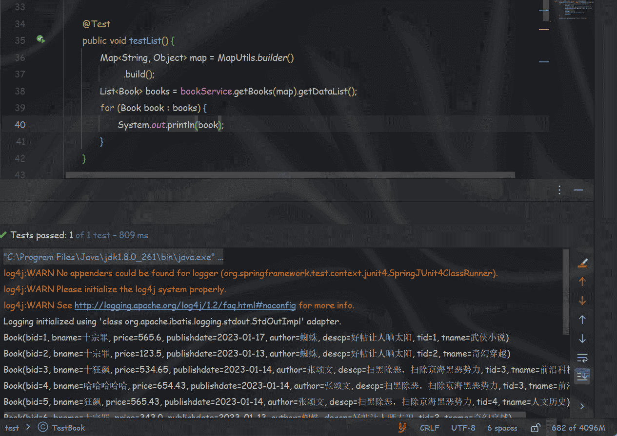Image resolution: width=617 pixels, height=436 pixels.
Task: Go up the stack trace with white up arrow
Action: coord(582,320)
